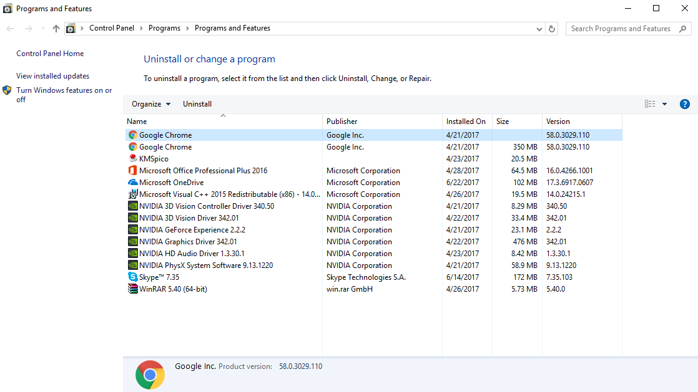Image resolution: width=698 pixels, height=392 pixels.
Task: Click the address bar location icon
Action: (x=71, y=29)
